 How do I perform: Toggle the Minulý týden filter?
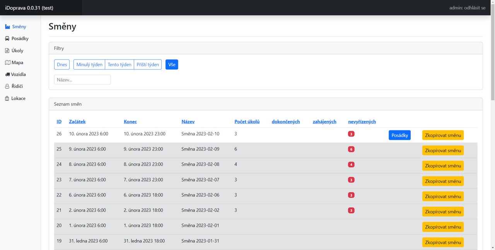point(89,65)
